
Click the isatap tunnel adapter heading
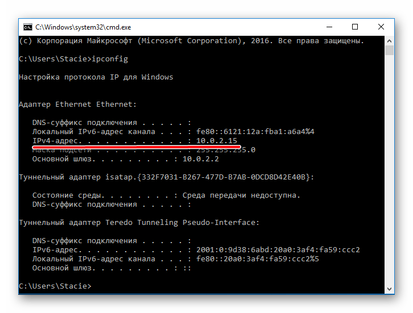[167, 177]
